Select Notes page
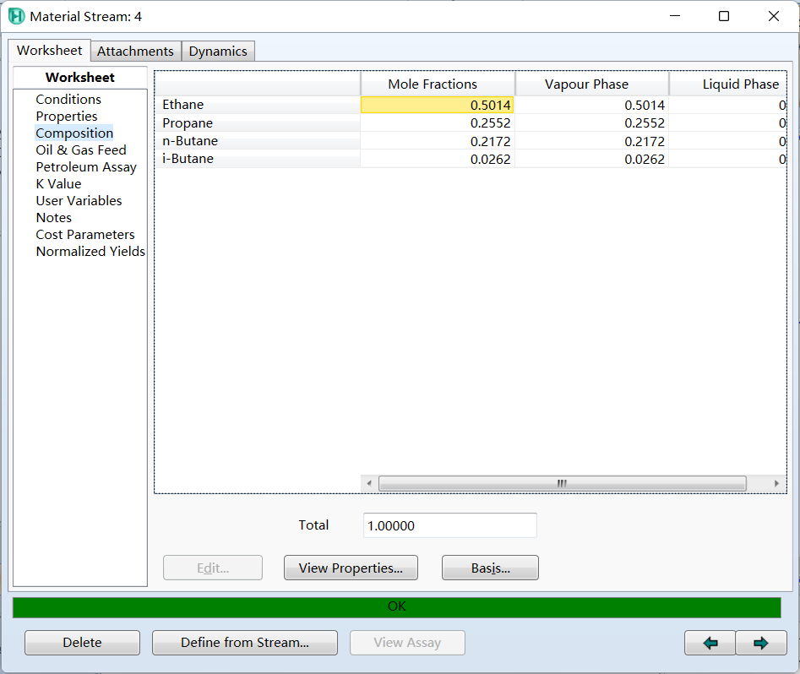Image resolution: width=800 pixels, height=674 pixels. pos(53,217)
